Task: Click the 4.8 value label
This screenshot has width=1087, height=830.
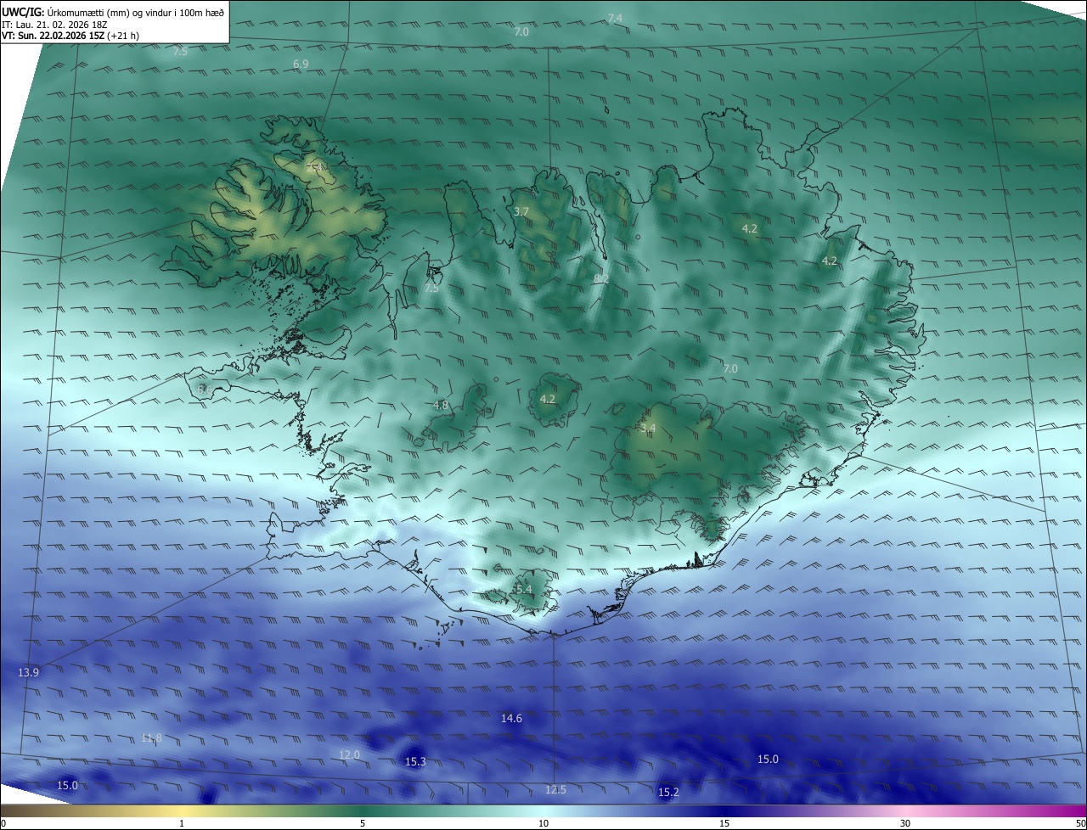Action: pyautogui.click(x=441, y=406)
